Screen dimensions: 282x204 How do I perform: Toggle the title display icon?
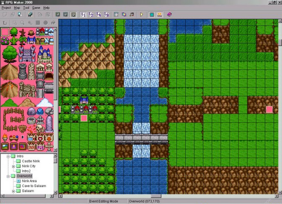point(159,15)
